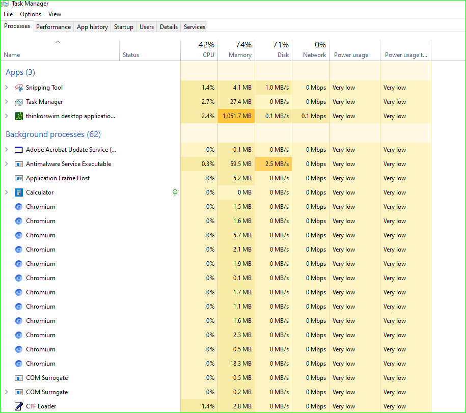Click the Chromium icon on the 2.3 MB row
The image size is (466, 413).
click(x=19, y=335)
